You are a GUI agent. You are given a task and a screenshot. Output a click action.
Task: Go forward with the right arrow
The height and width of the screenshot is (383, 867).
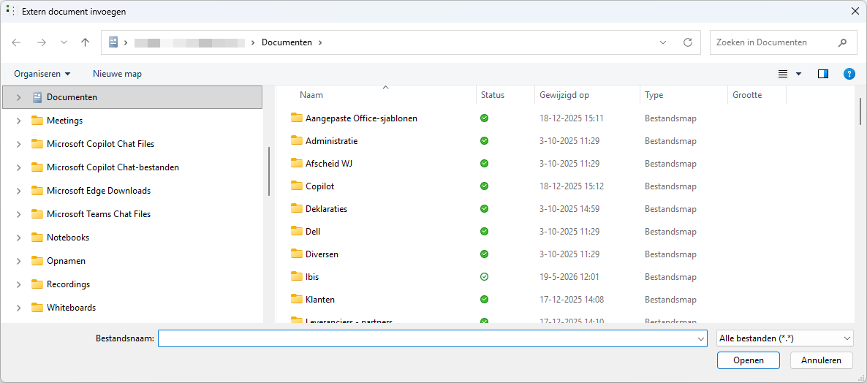(42, 42)
